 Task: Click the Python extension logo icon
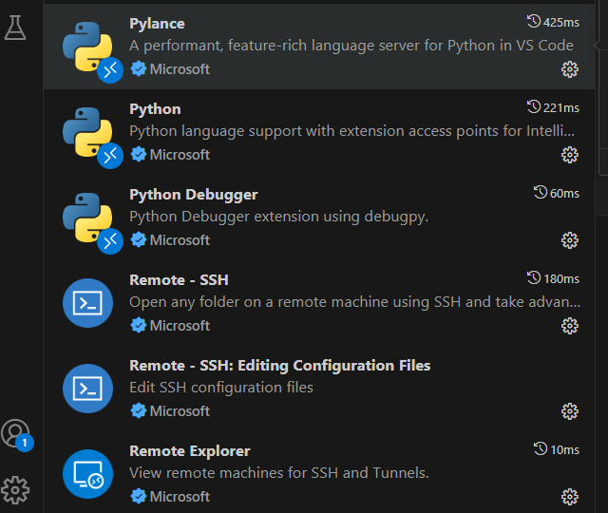coord(87,132)
